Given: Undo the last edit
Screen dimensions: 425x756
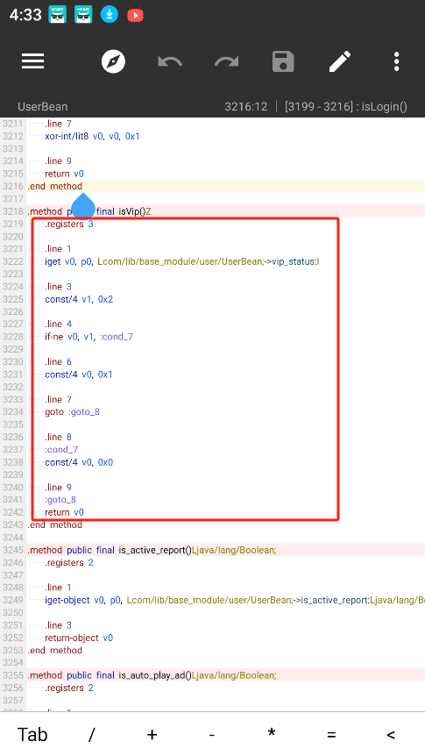Looking at the screenshot, I should click(x=170, y=61).
